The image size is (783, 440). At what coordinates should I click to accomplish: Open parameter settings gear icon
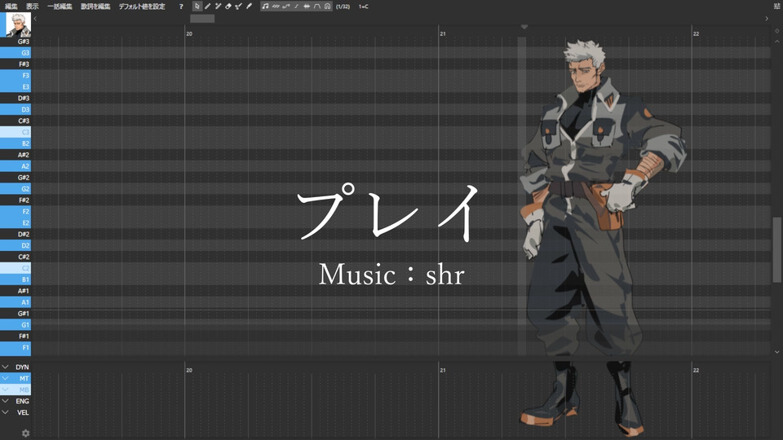[x=25, y=433]
